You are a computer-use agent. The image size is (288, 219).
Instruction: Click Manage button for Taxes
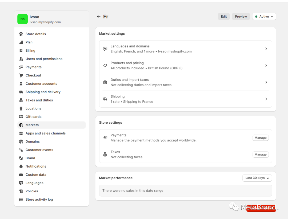(x=261, y=154)
